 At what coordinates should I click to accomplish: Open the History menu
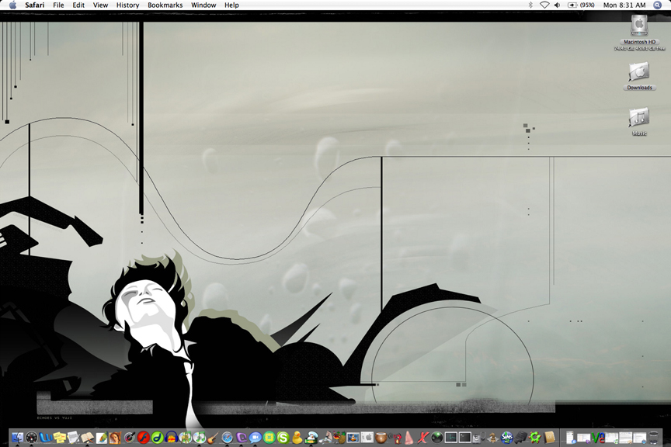click(127, 5)
